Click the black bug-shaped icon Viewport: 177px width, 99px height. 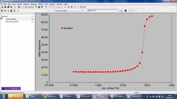pos(126,11)
